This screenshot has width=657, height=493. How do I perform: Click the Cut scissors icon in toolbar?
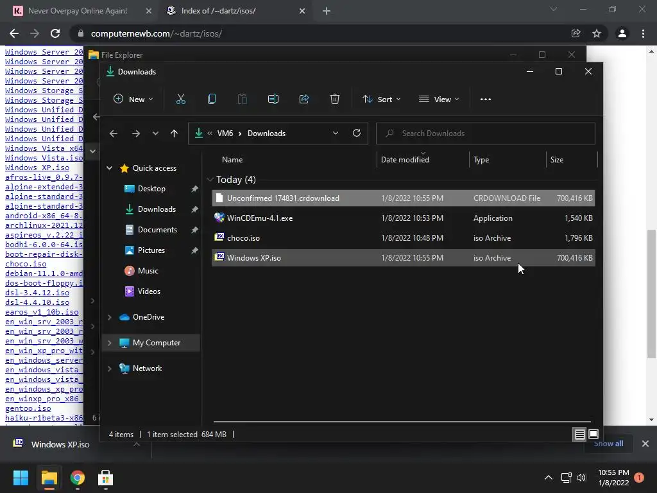click(180, 99)
